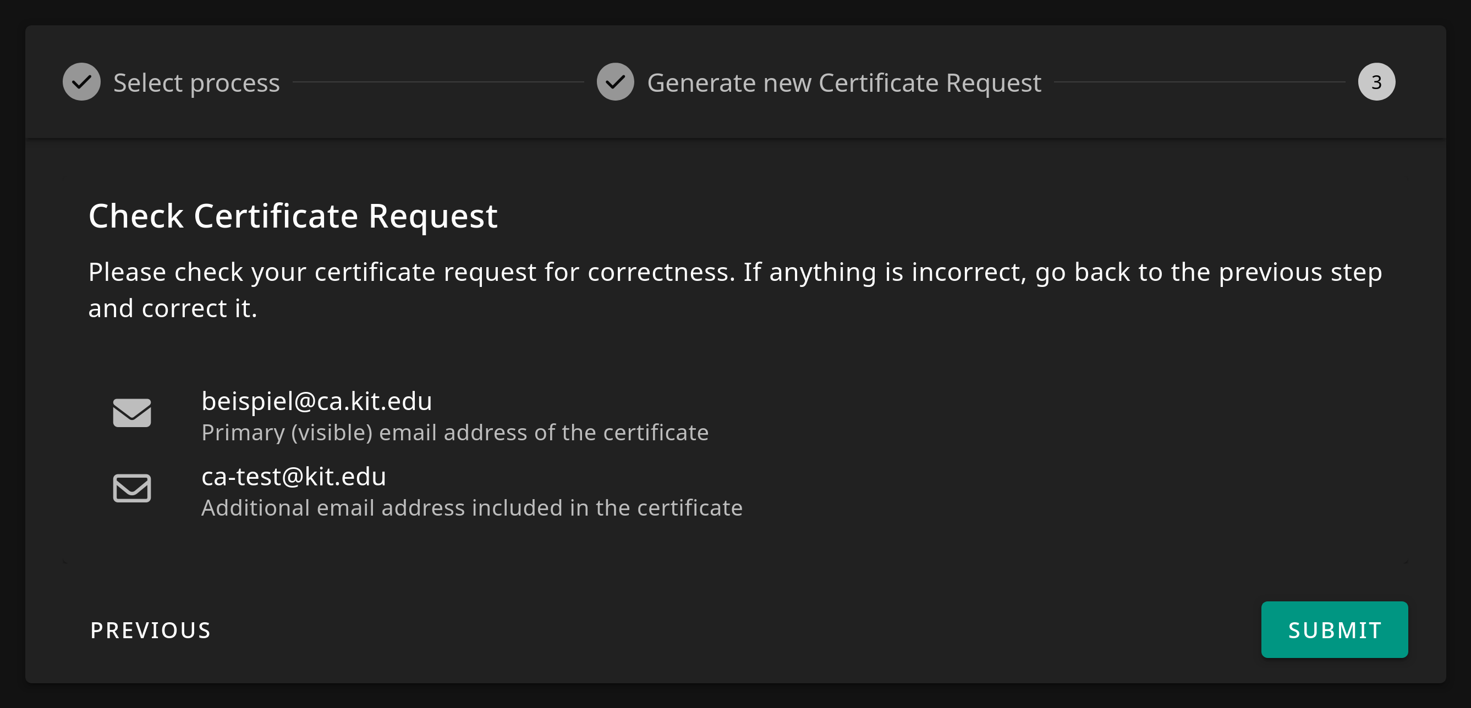Click the connector line leading to step 3
1471x708 pixels.
pos(1199,82)
